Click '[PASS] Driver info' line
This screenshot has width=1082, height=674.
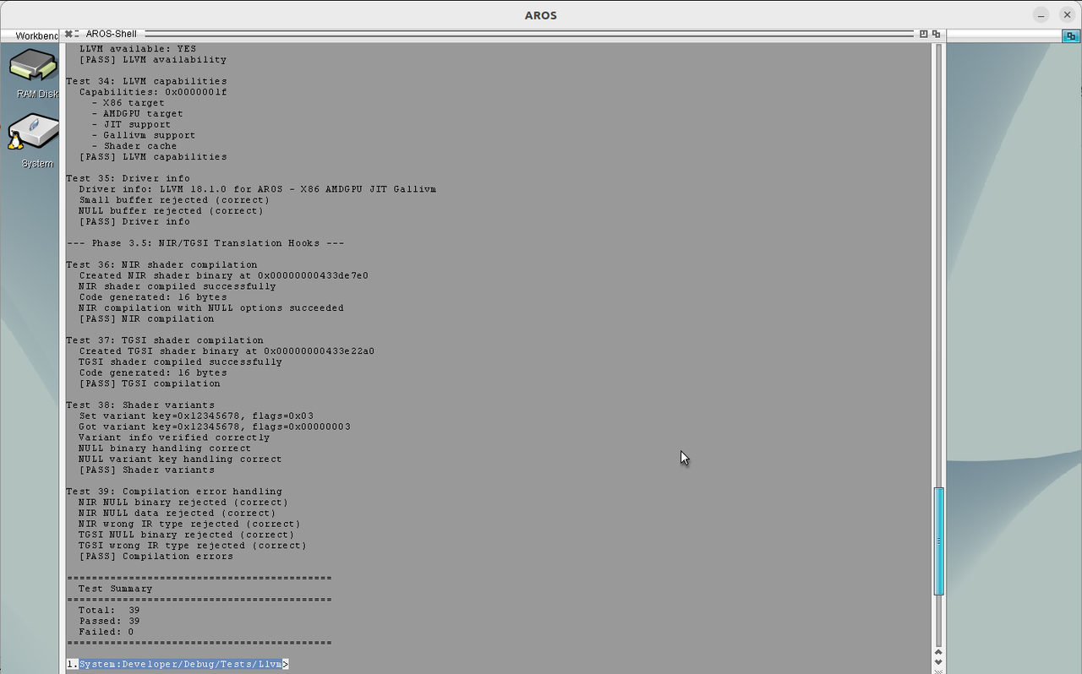134,222
